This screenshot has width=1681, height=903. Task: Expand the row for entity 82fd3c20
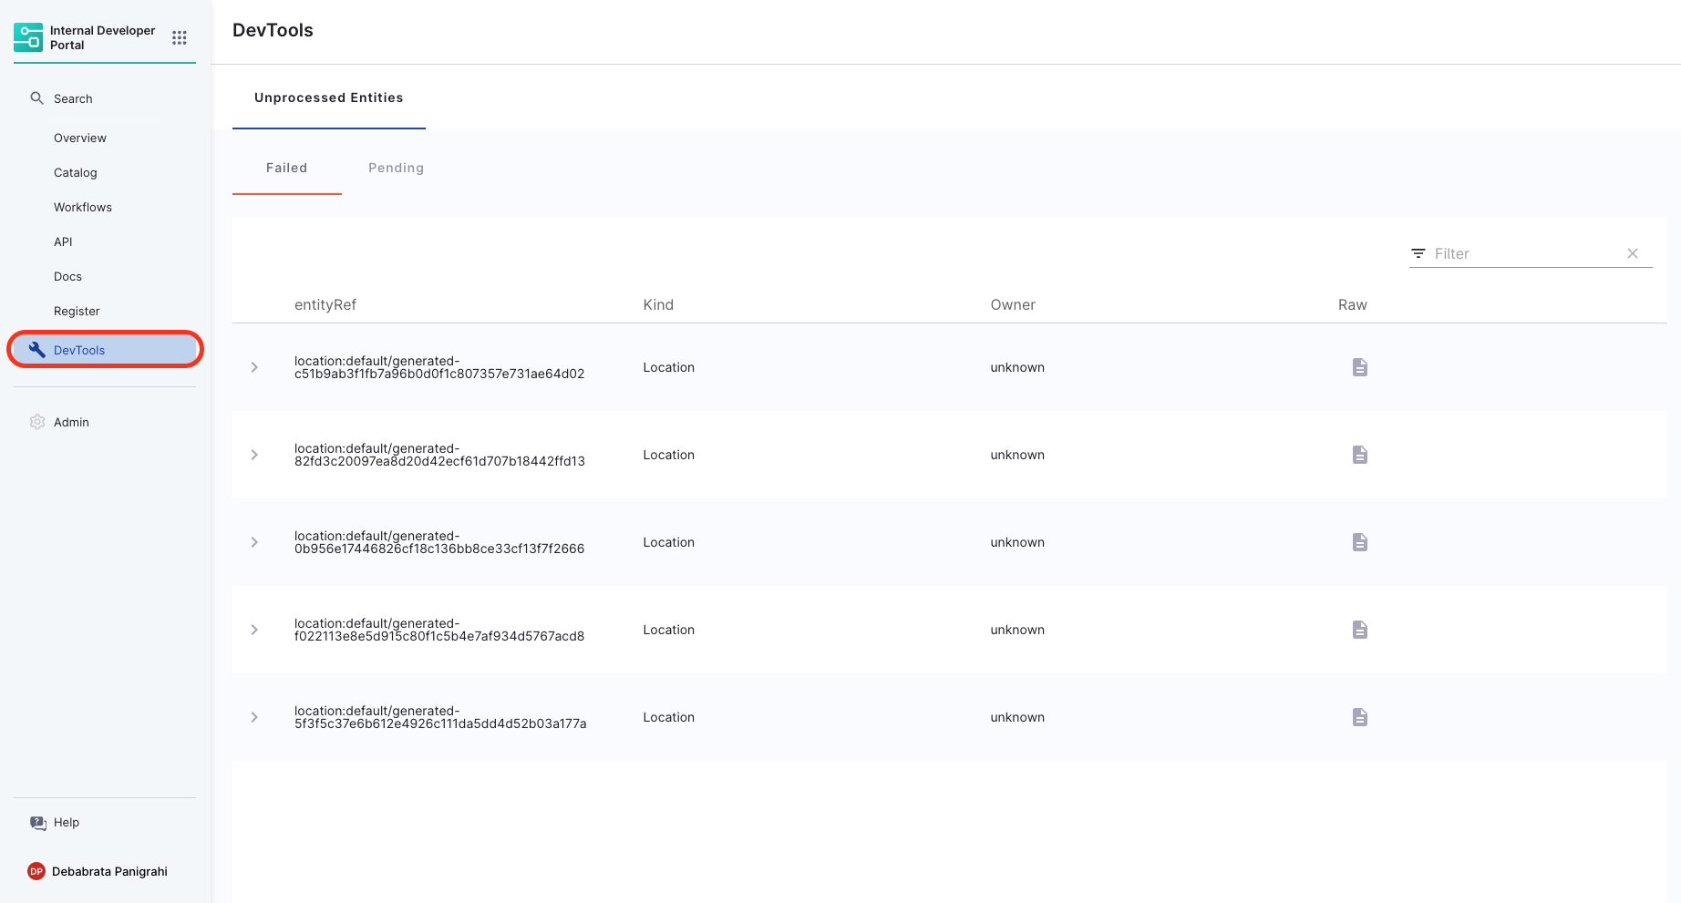254,455
